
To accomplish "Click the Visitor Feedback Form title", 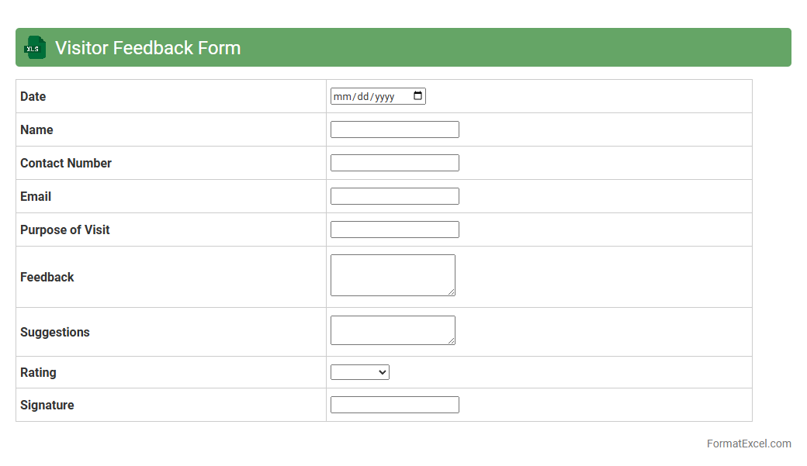I will (x=147, y=48).
